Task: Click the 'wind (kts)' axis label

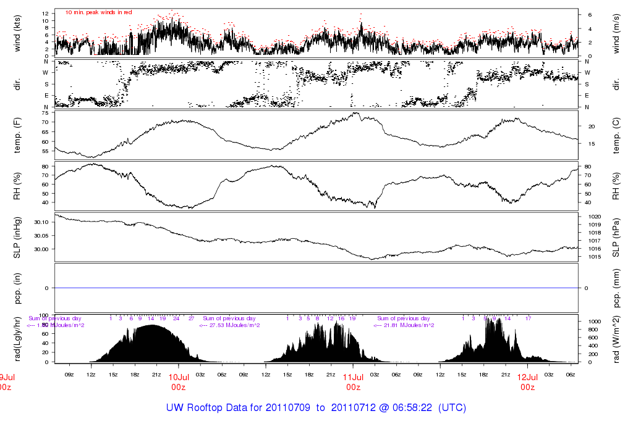Action: coord(17,33)
